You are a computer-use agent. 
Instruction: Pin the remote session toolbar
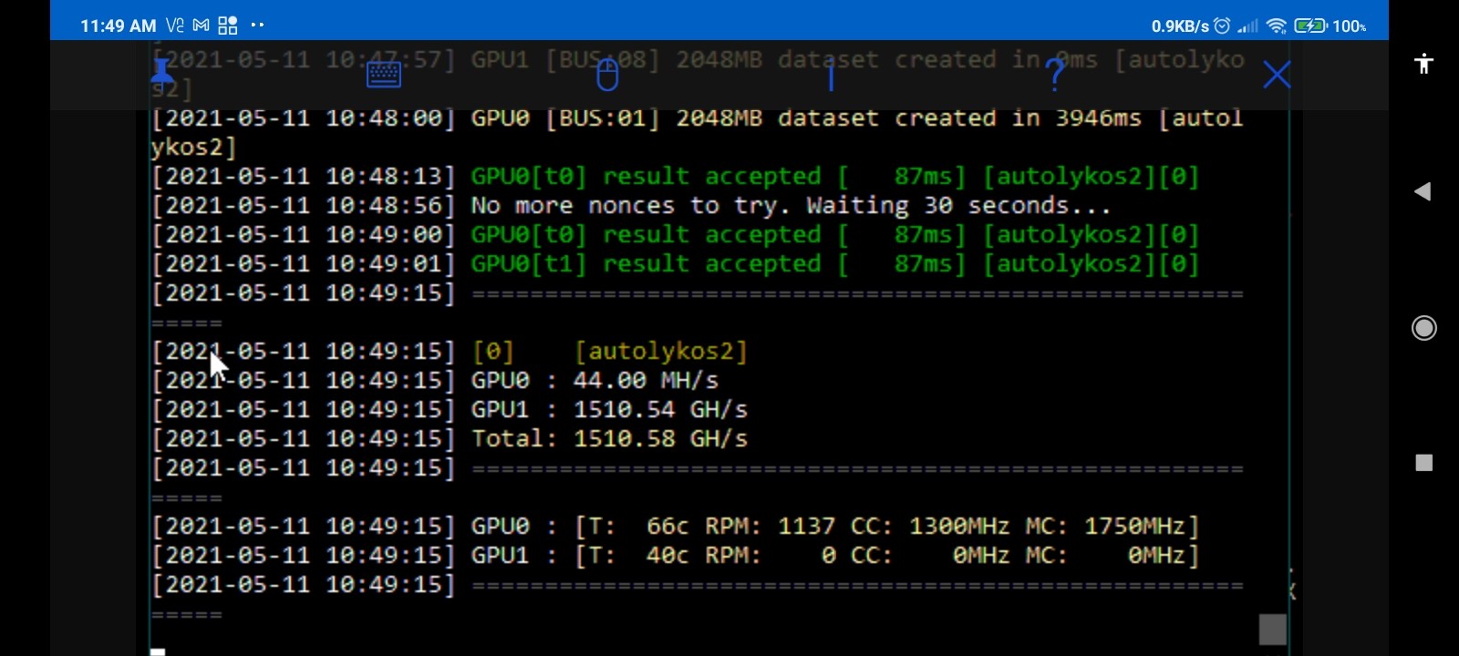coord(161,73)
